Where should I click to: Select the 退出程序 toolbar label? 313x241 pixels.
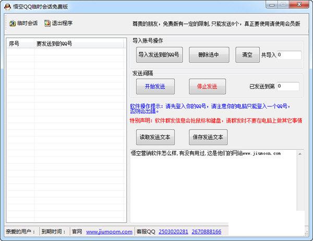pyautogui.click(x=62, y=23)
